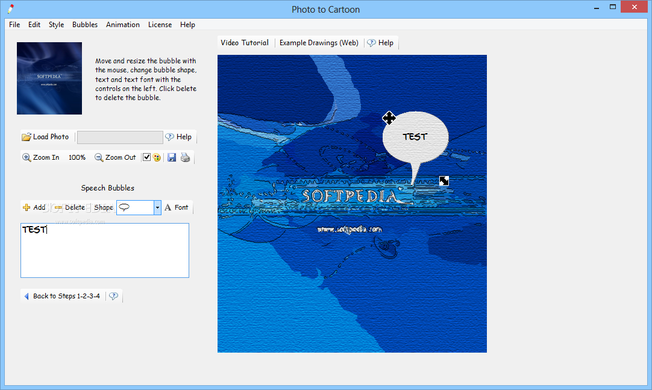Image resolution: width=652 pixels, height=390 pixels.
Task: Click the Speech Bubbles heading
Action: pos(108,188)
